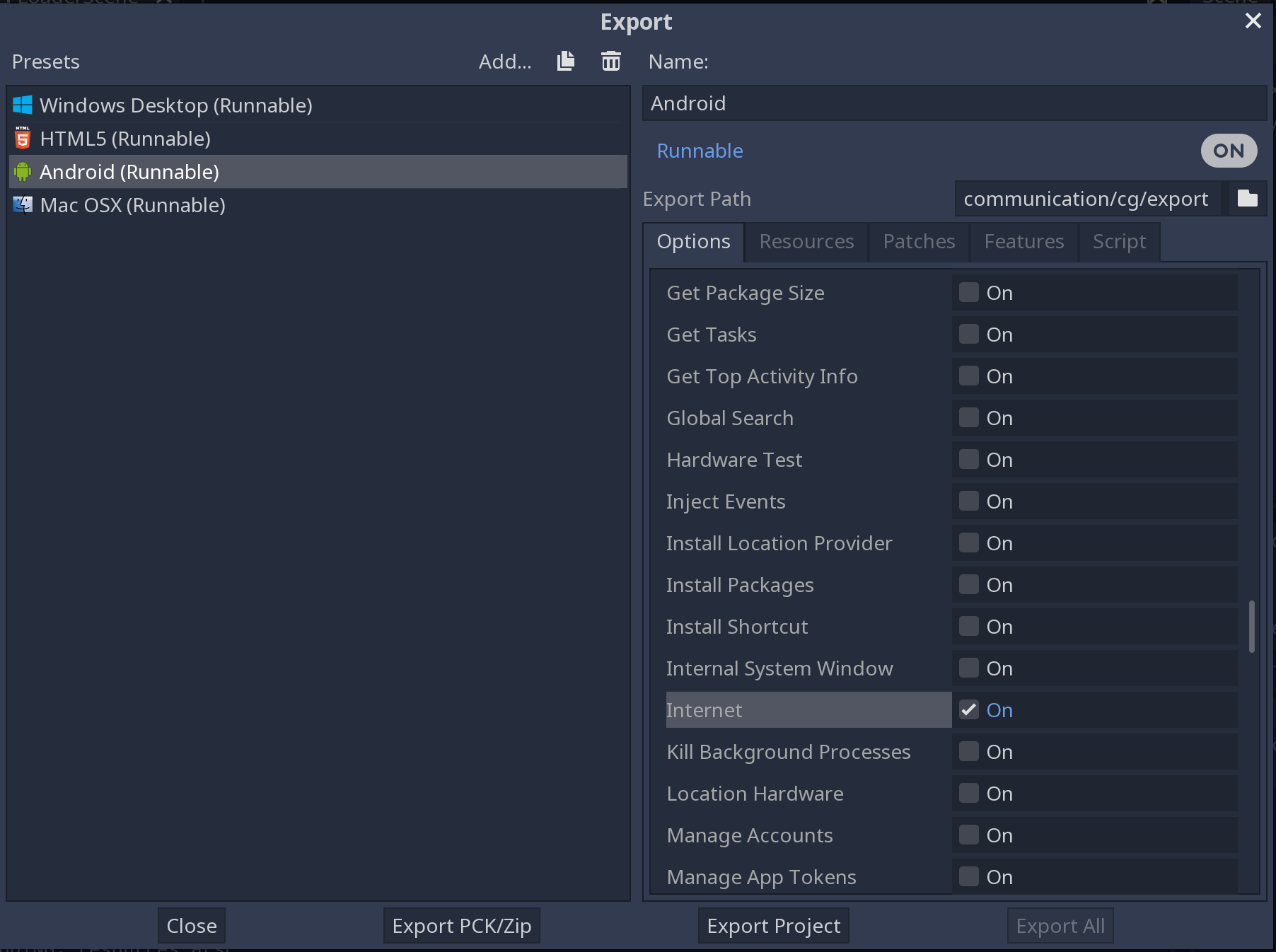1276x952 pixels.
Task: Check Internal System Window box
Action: [968, 668]
